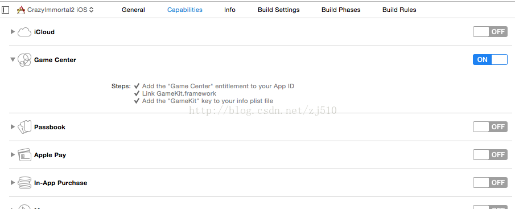Enable the Passbook capability switch
515x209 pixels.
[x=490, y=127]
